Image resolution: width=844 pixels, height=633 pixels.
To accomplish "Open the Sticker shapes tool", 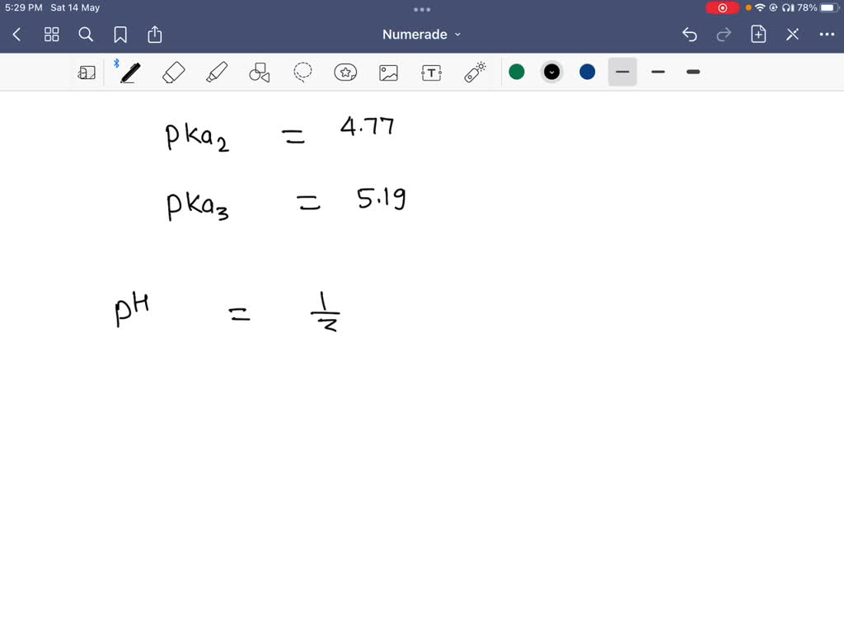I will (345, 72).
